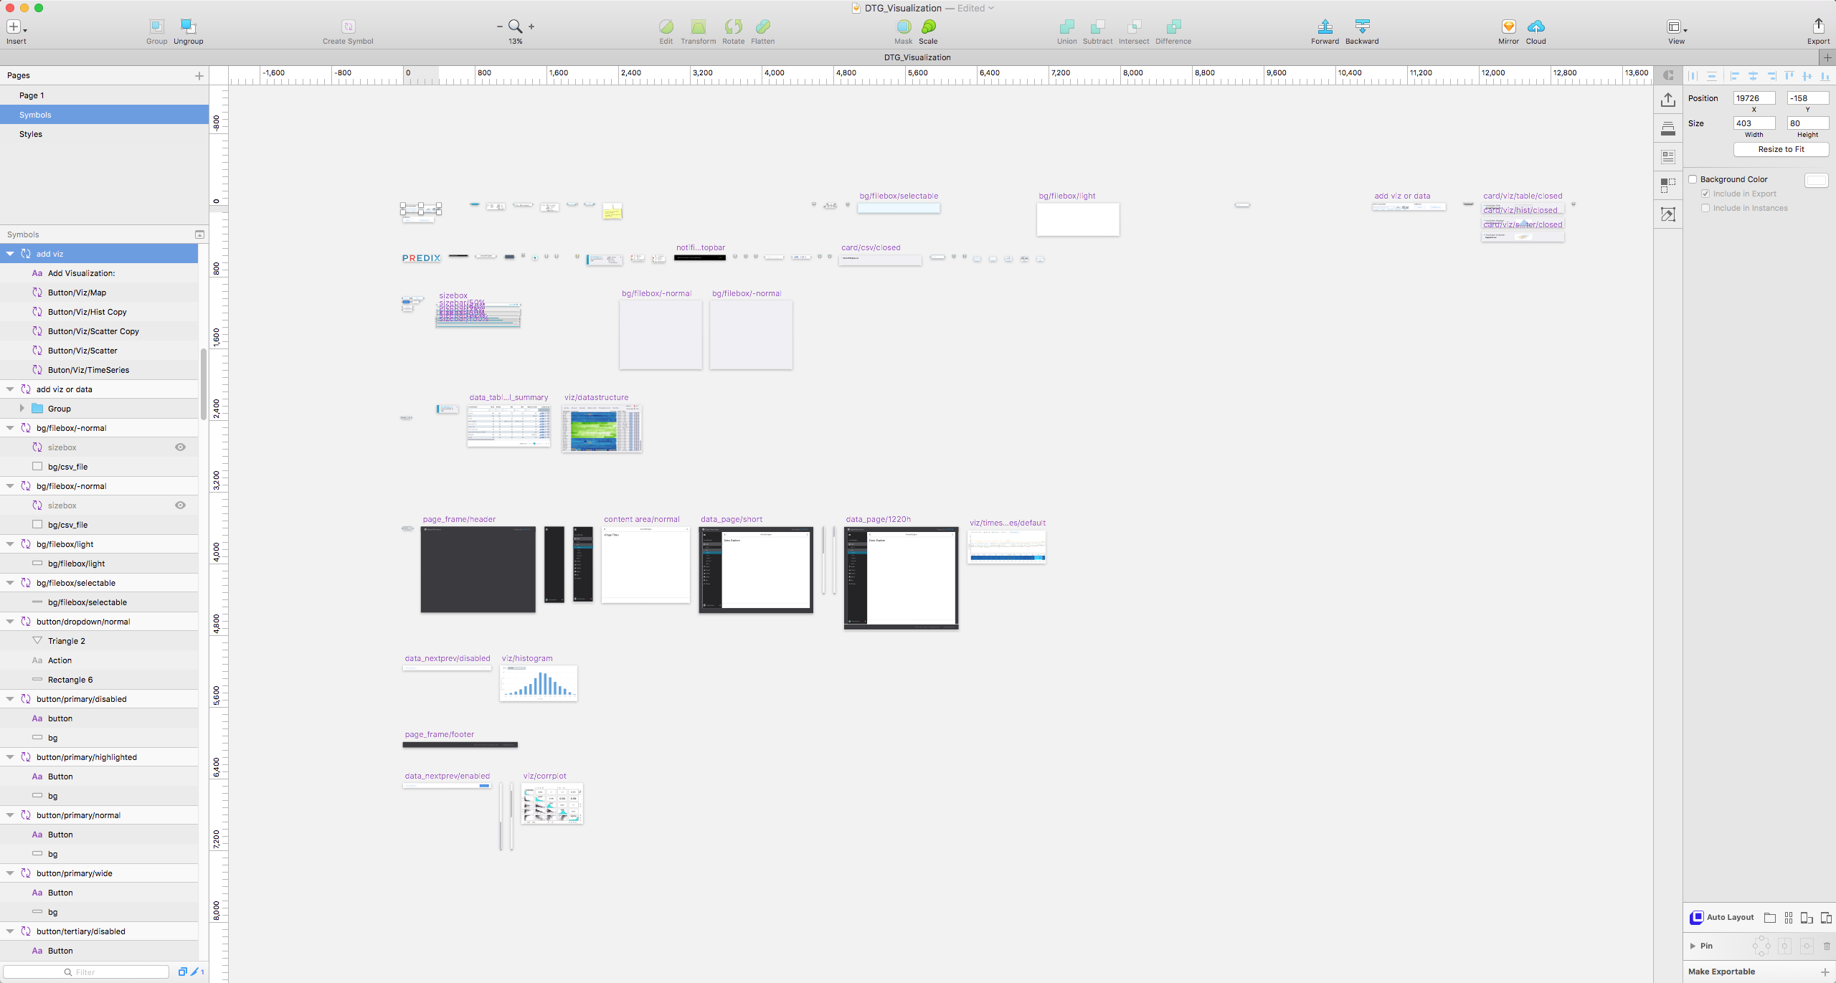
Task: Collapse the button/primary/wide group
Action: (x=10, y=873)
